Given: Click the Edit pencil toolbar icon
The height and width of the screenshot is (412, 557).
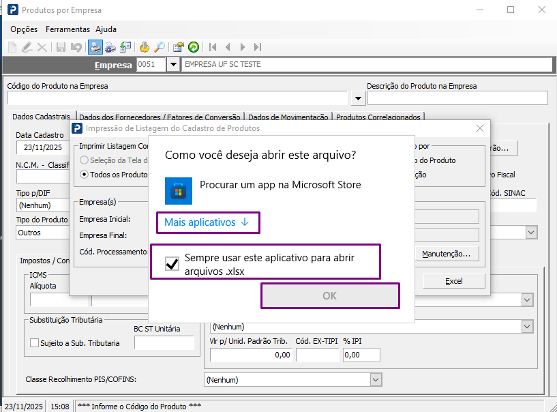Looking at the screenshot, I should coord(27,47).
